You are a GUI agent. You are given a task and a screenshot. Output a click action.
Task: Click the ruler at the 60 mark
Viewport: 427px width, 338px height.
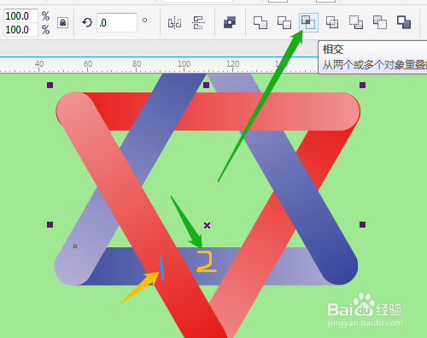tap(88, 64)
